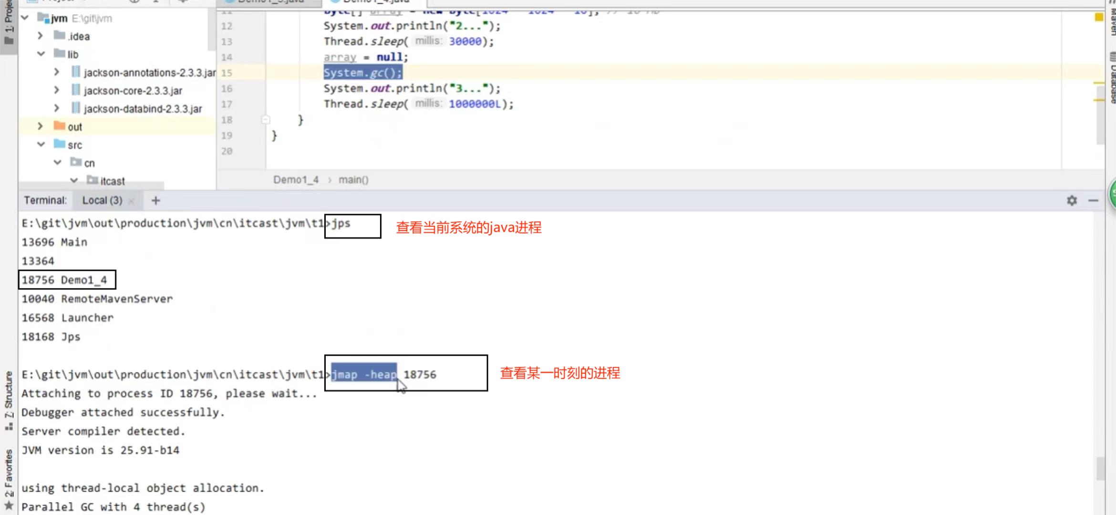
Task: Collapse the src folder tree node
Action: [41, 144]
